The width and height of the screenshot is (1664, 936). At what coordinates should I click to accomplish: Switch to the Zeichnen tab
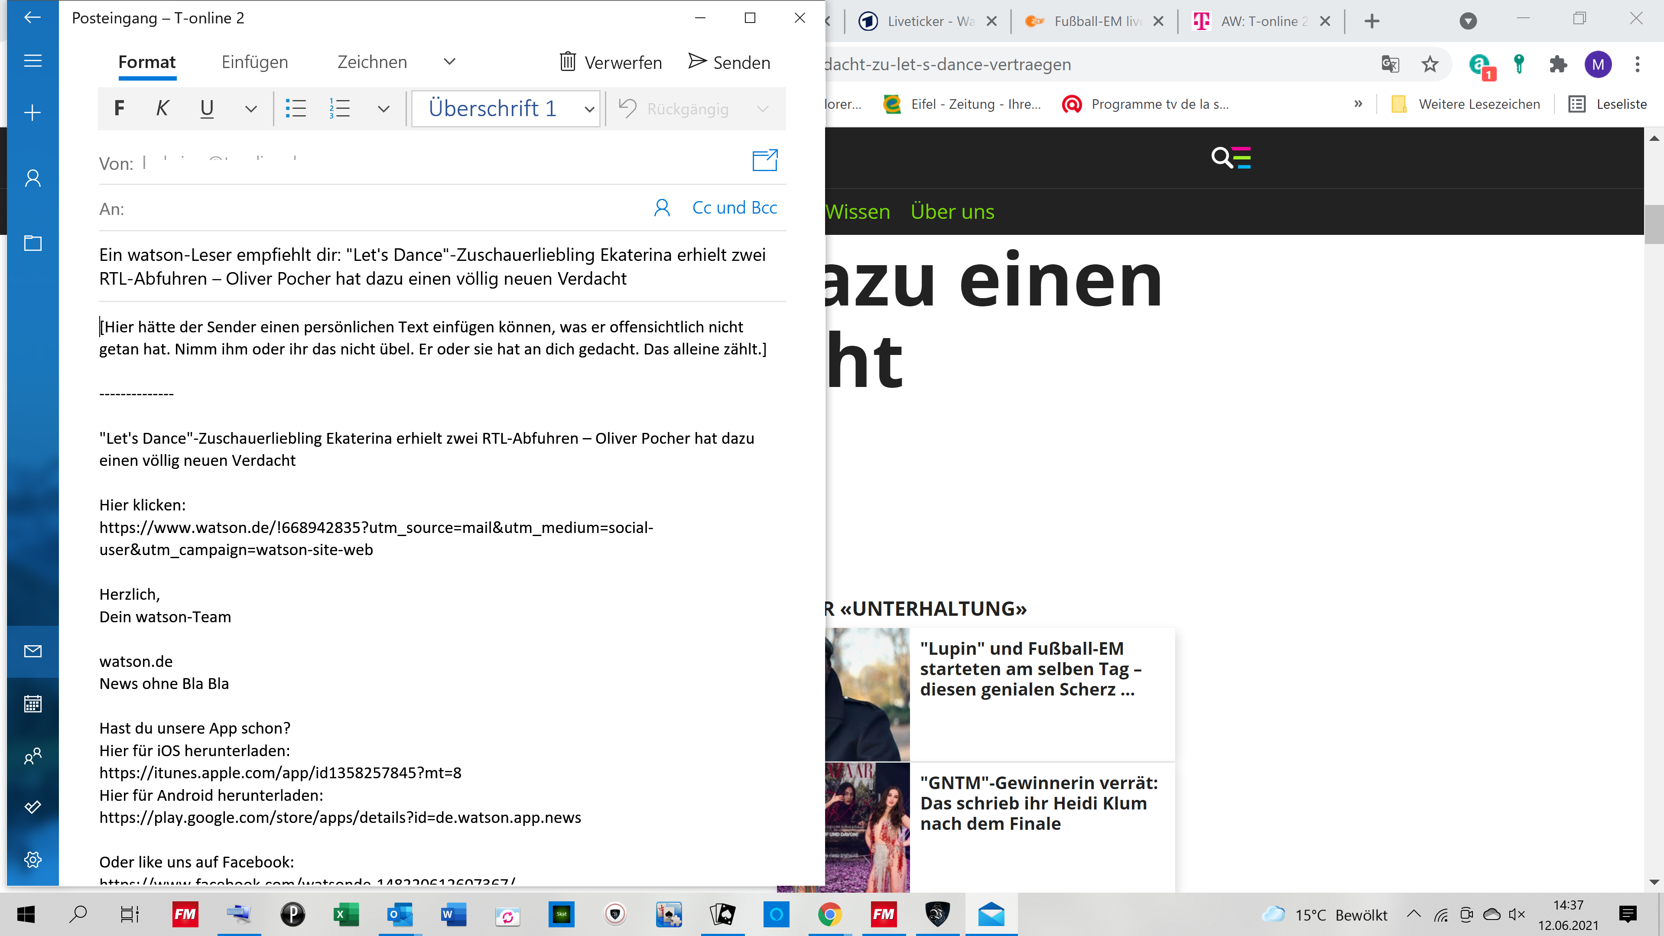372,62
